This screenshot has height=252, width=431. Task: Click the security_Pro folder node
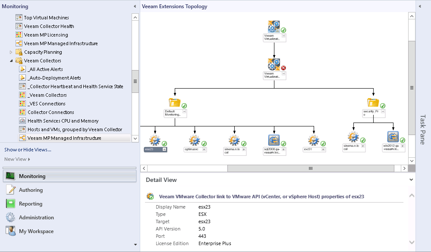click(373, 102)
